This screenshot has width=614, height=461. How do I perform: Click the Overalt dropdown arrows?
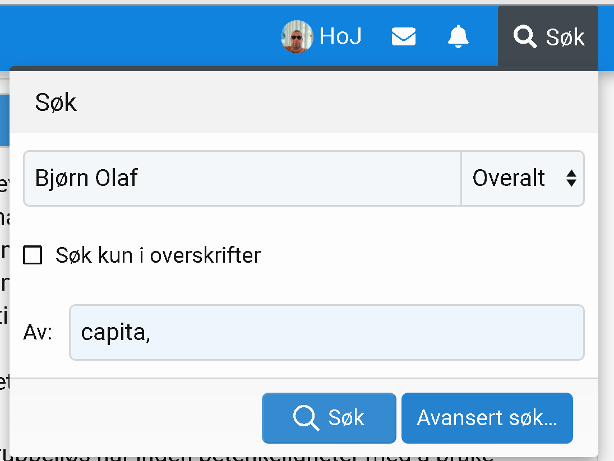[x=571, y=178]
